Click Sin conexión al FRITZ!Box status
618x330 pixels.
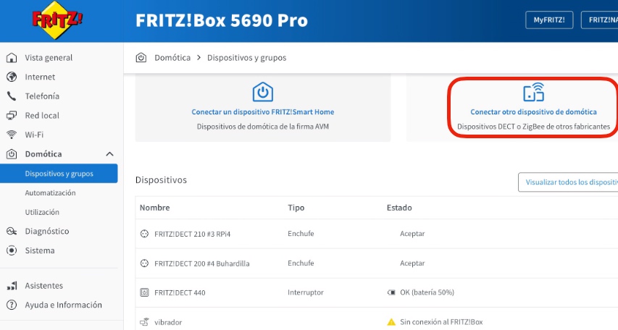pos(441,322)
